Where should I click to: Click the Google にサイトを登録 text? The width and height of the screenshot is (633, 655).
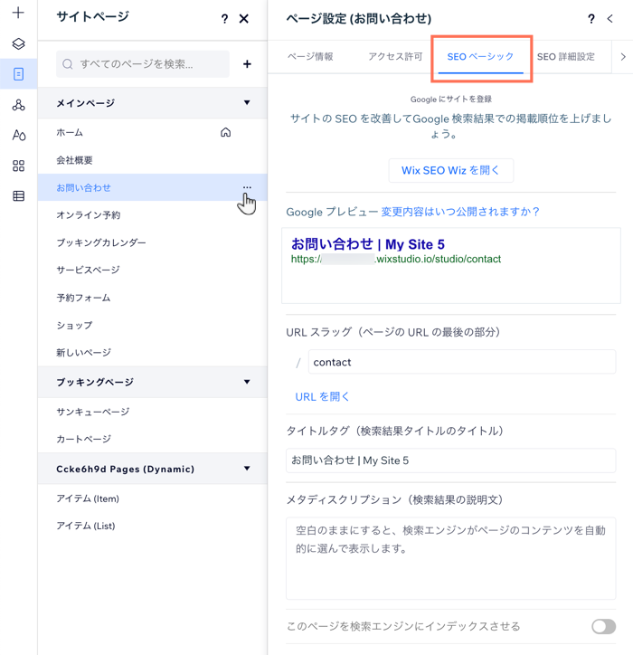pyautogui.click(x=451, y=100)
